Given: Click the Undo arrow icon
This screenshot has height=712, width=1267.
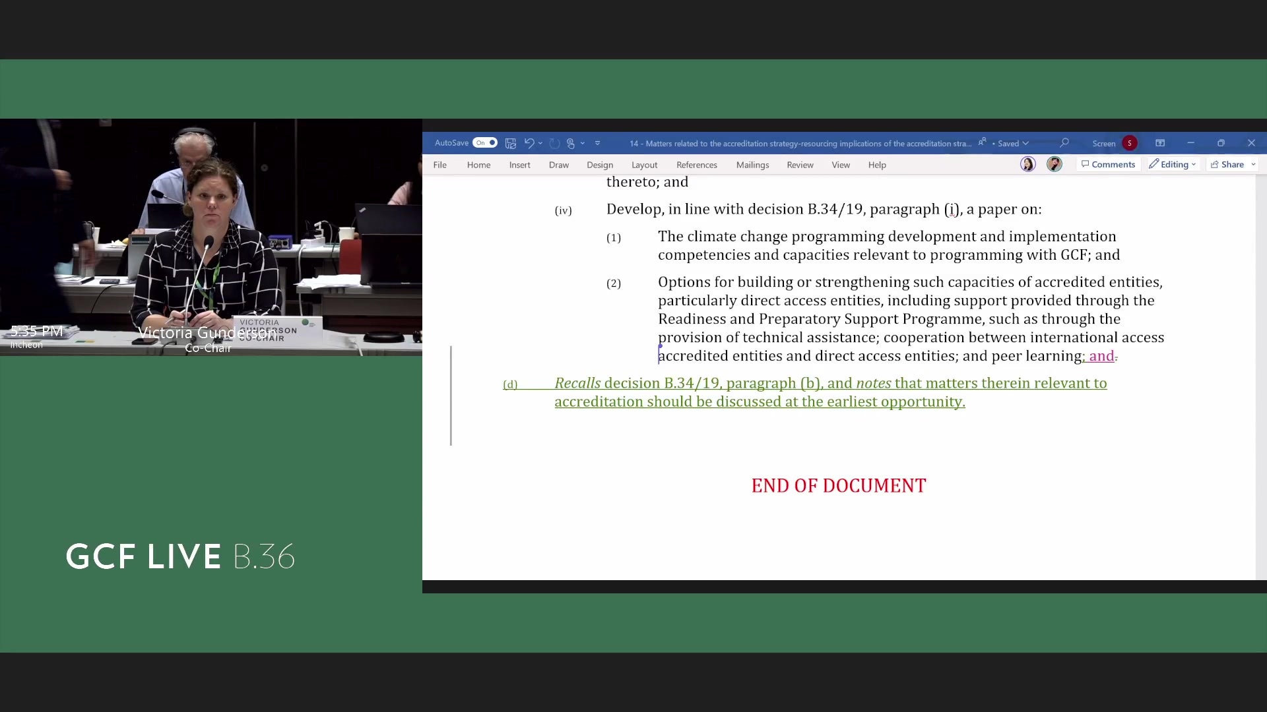Looking at the screenshot, I should coord(529,143).
